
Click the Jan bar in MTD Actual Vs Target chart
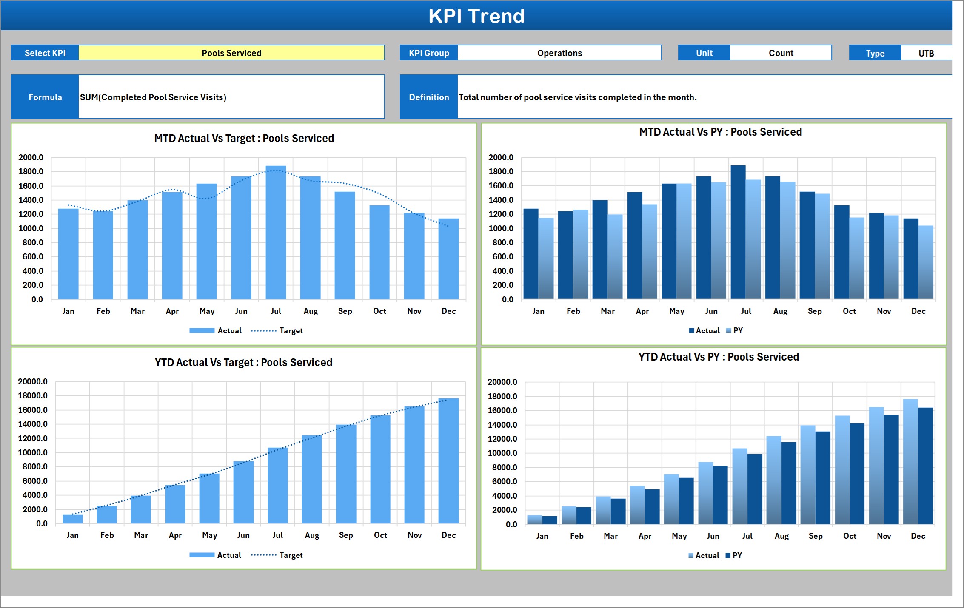[x=68, y=254]
